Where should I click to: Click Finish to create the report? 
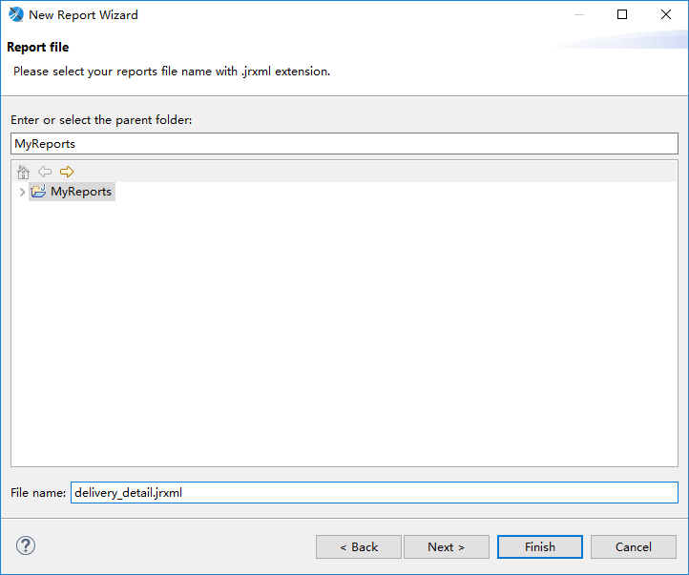click(539, 547)
